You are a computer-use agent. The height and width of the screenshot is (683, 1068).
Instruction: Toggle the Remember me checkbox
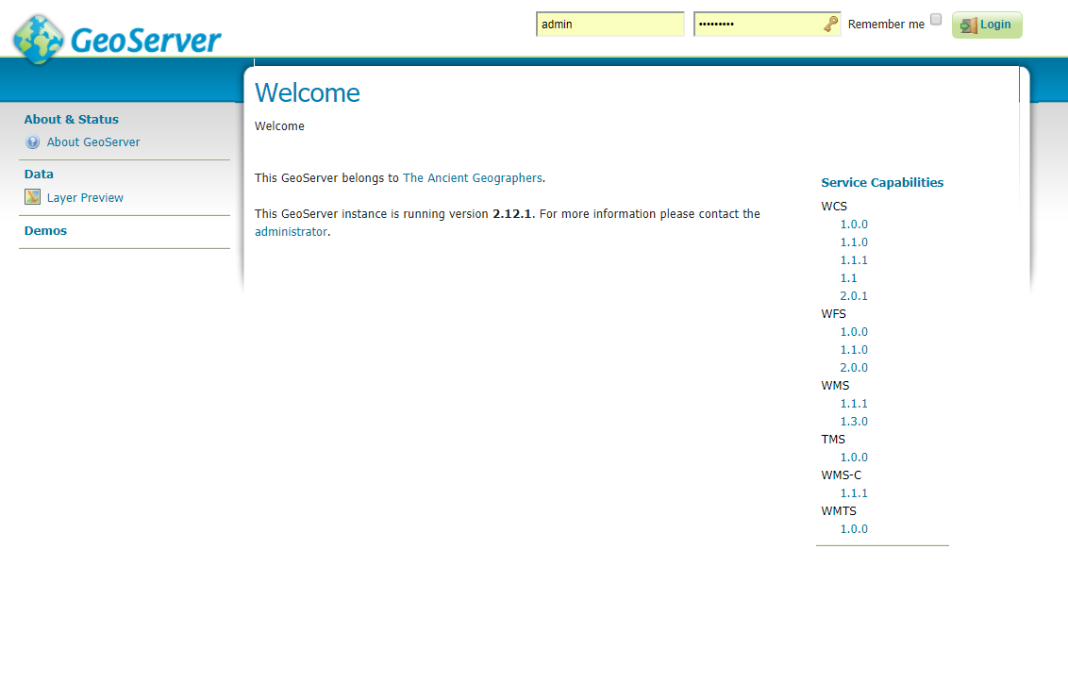click(x=936, y=19)
